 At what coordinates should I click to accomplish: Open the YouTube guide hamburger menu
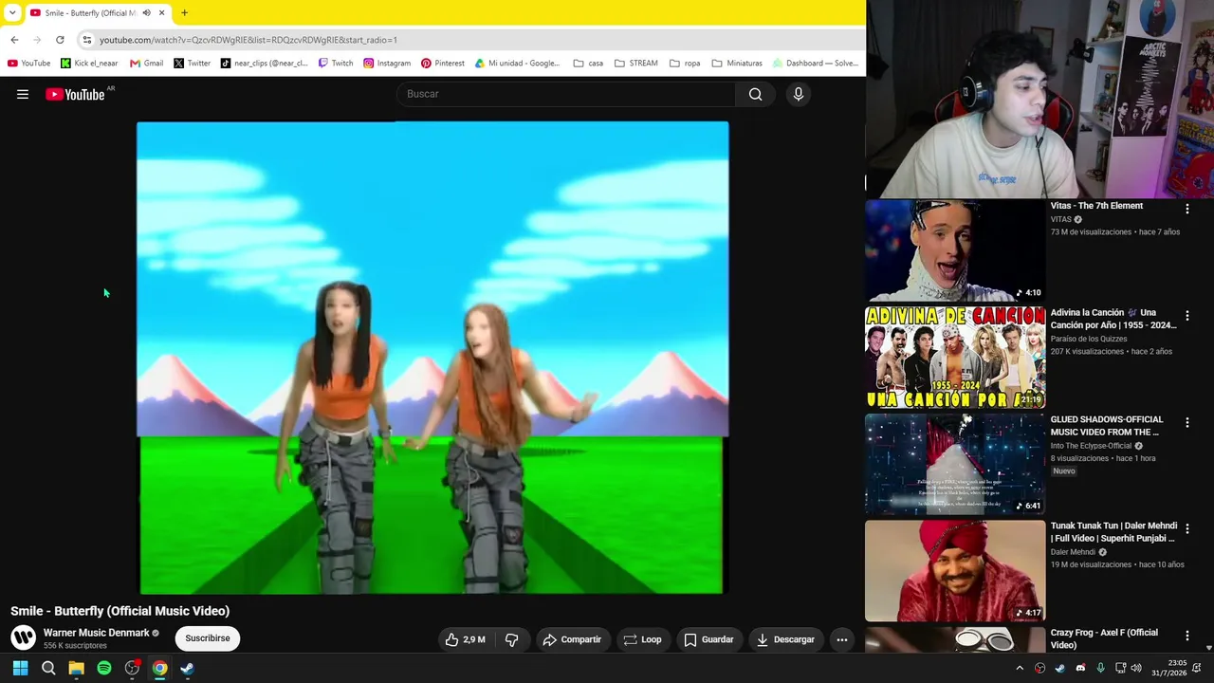(23, 94)
